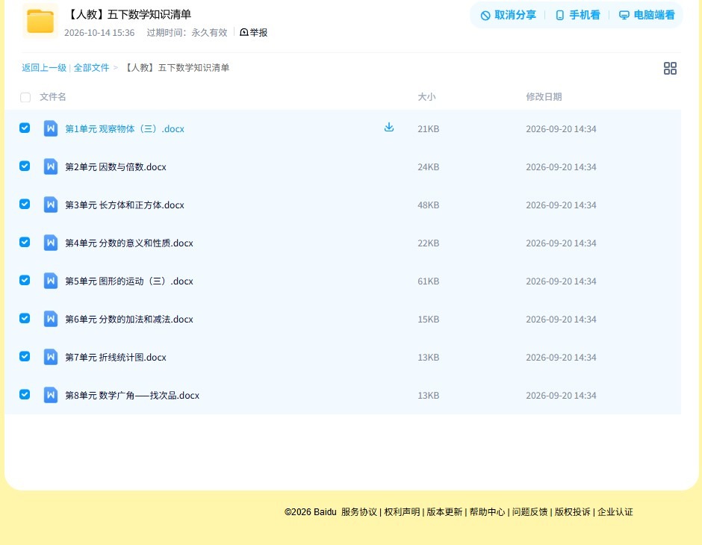Viewport: 702px width, 545px height.
Task: Click 取消分享 to cancel sharing
Action: click(x=508, y=15)
